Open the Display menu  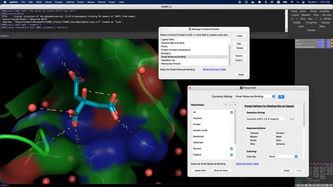click(59, 2)
